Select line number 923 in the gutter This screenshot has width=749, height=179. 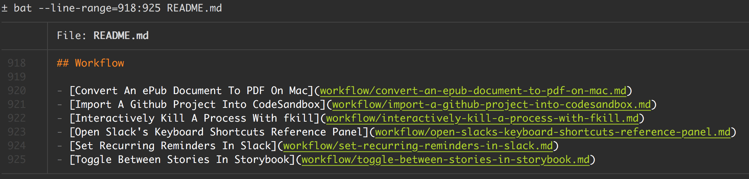(17, 132)
